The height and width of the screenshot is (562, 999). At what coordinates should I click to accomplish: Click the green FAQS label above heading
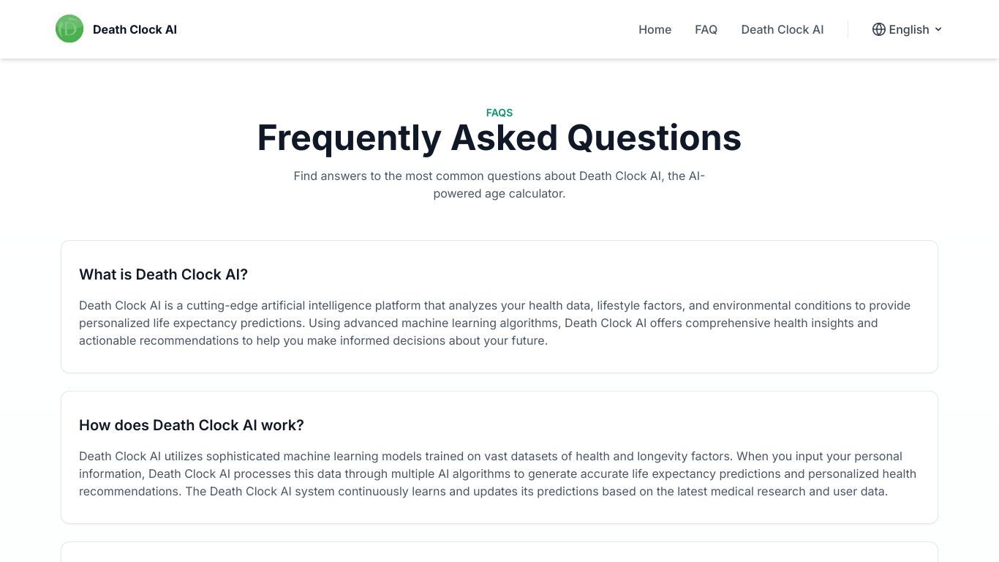click(x=499, y=113)
